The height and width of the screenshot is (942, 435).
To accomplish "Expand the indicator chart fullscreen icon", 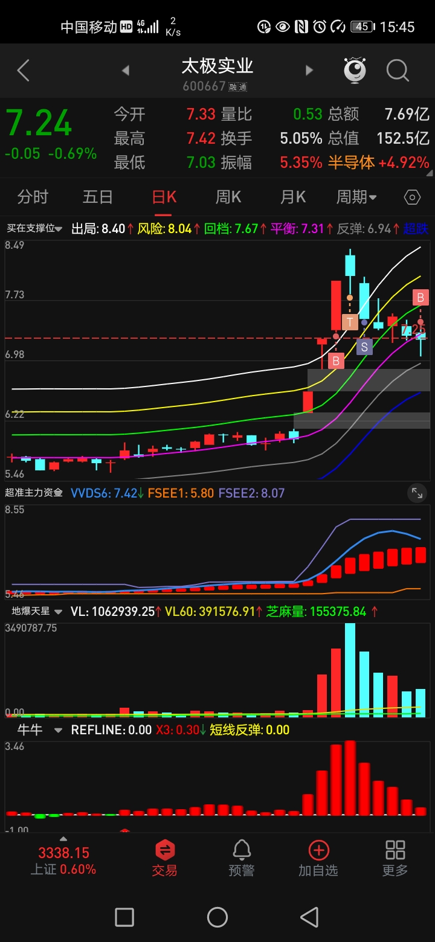I will point(417,493).
